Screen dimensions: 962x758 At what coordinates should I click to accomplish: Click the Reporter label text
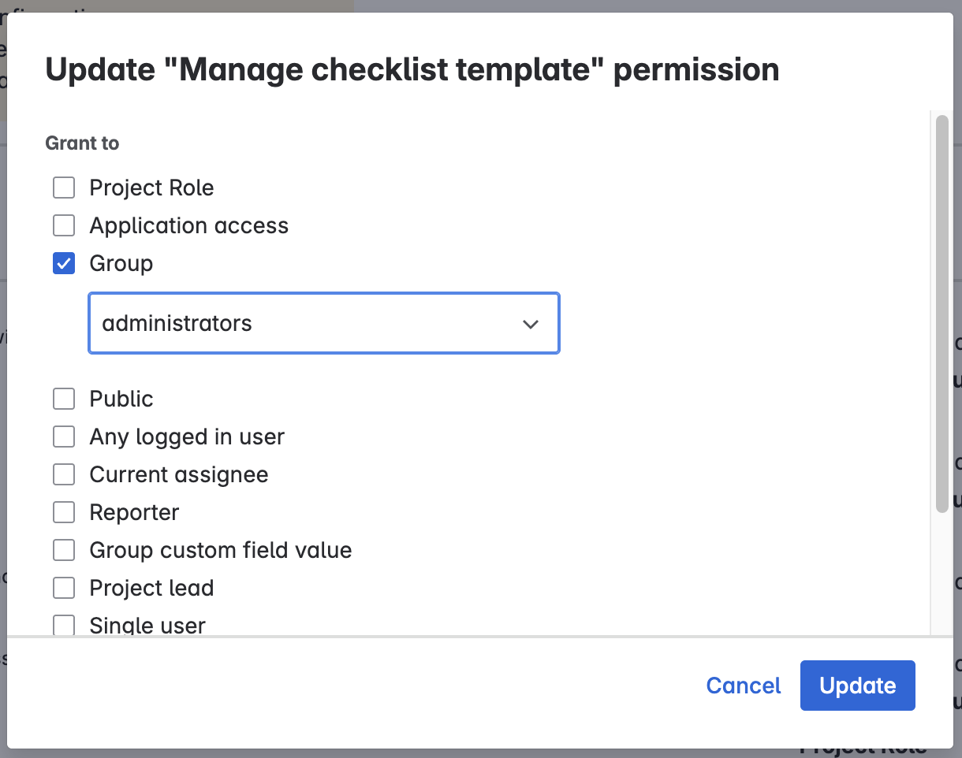(x=134, y=512)
